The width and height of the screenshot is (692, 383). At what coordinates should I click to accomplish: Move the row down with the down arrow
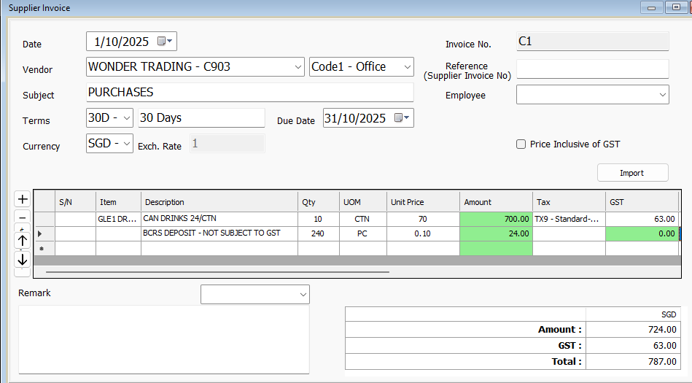tap(22, 259)
